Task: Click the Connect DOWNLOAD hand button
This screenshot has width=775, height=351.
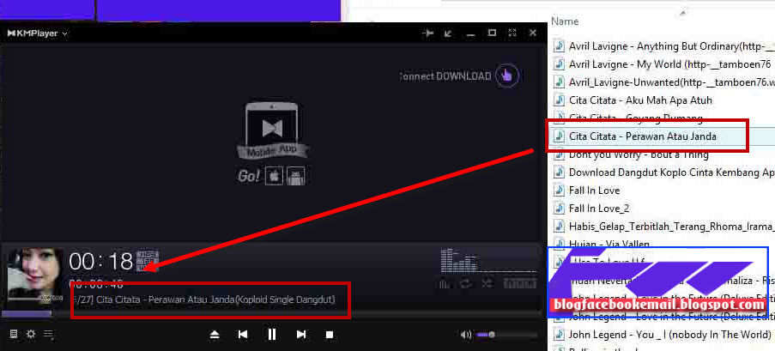Action: (x=507, y=76)
